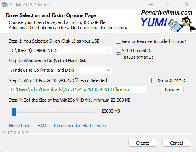Click the Cancel button
196x152 pixels.
click(177, 143)
